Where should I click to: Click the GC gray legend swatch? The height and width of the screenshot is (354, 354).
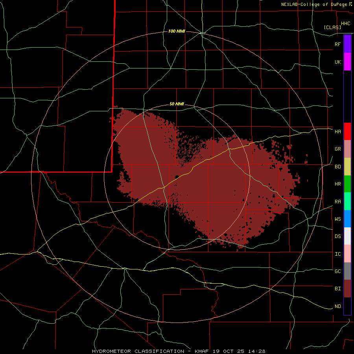coord(347,271)
